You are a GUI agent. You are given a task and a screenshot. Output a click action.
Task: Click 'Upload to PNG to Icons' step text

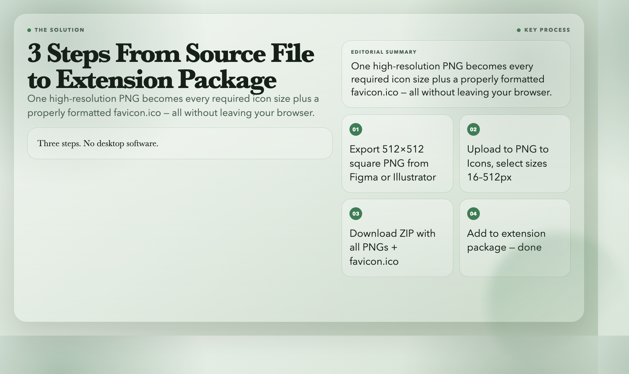coord(508,163)
